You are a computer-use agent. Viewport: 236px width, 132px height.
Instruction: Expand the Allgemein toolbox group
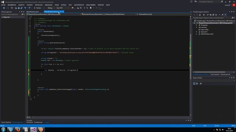point(2,17)
